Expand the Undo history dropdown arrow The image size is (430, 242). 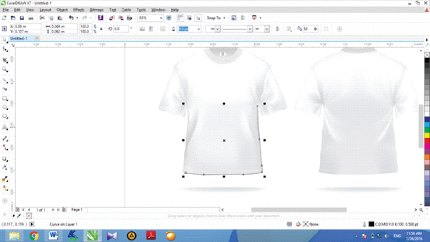coord(77,18)
